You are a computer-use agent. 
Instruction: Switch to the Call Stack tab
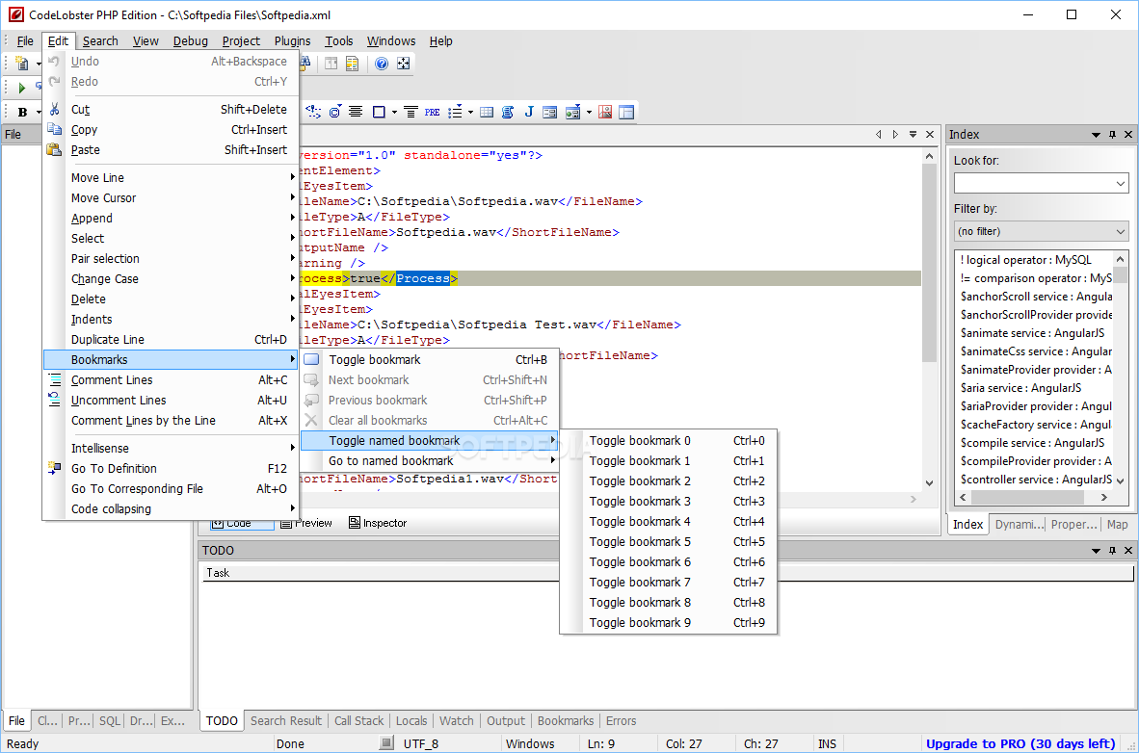(x=358, y=721)
